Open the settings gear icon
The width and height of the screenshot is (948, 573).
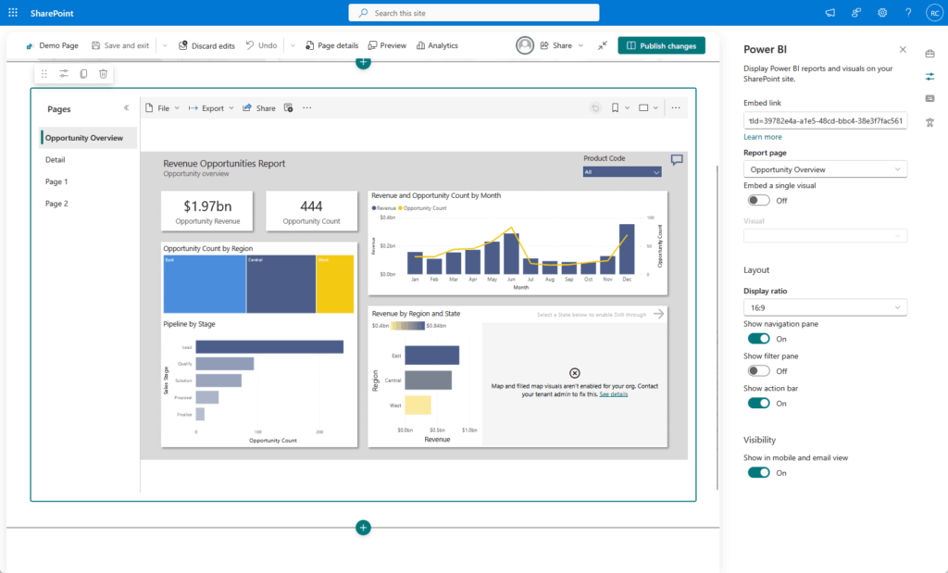[882, 13]
